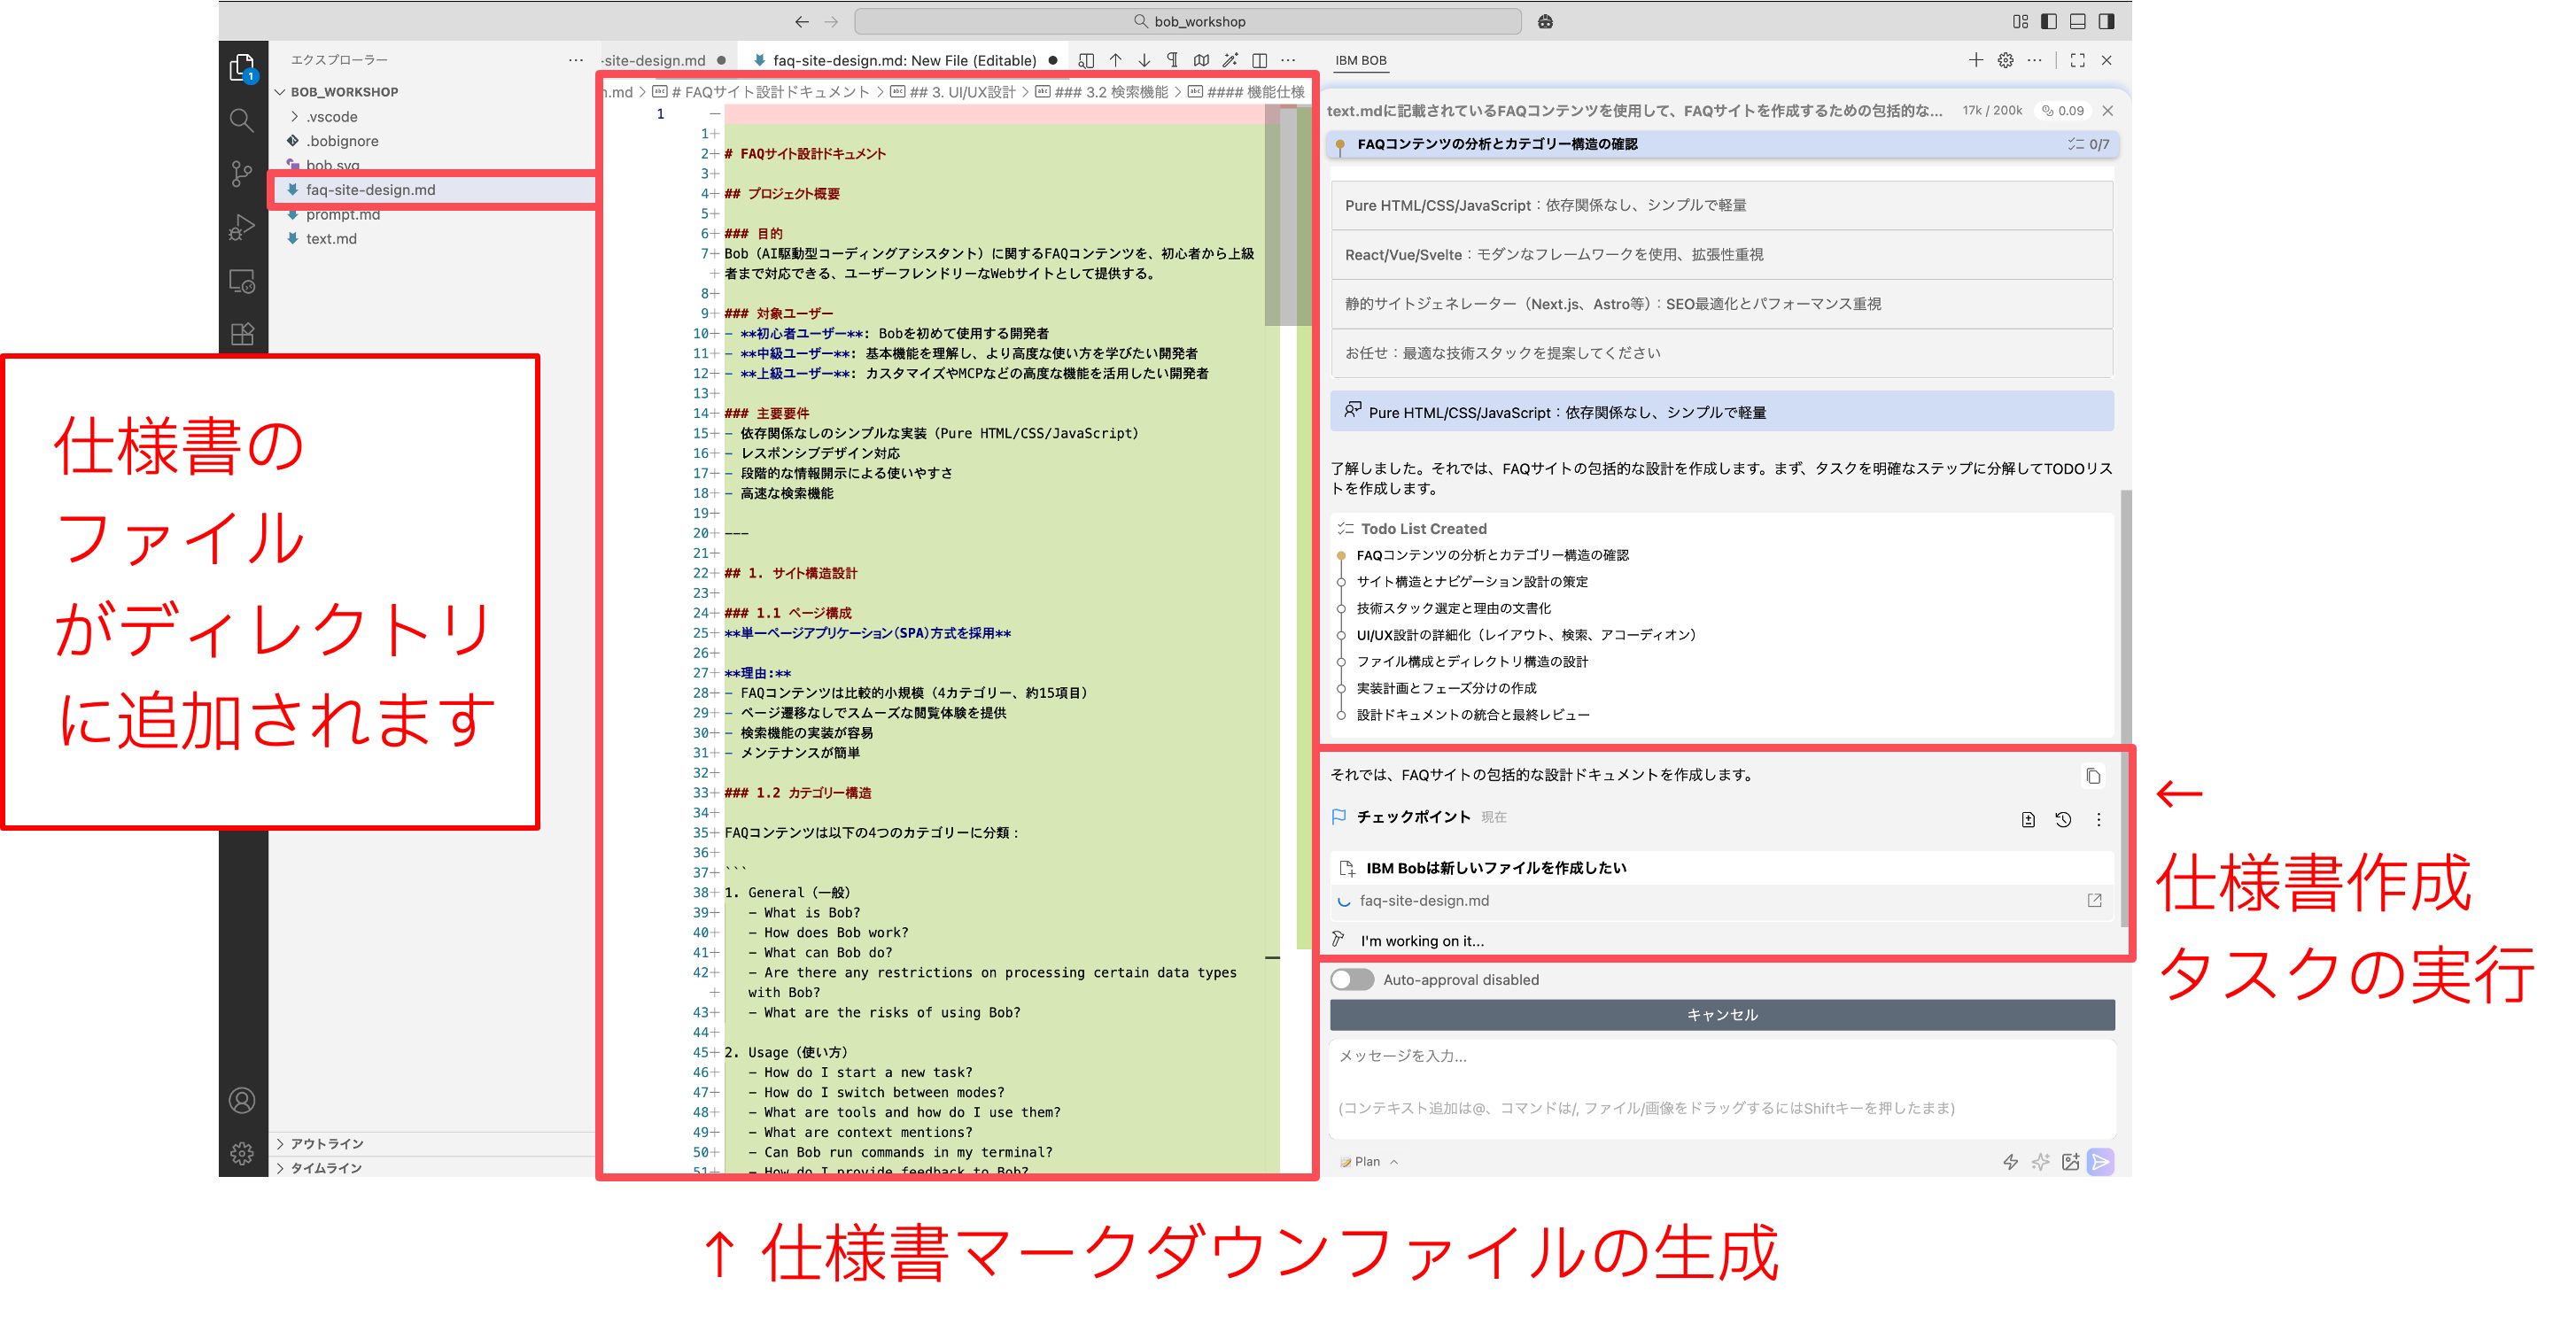
Task: Open the Manage gear in activity bar
Action: tap(242, 1153)
